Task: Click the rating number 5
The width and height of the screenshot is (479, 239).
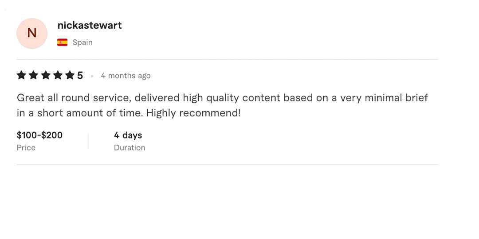Action: [x=80, y=76]
